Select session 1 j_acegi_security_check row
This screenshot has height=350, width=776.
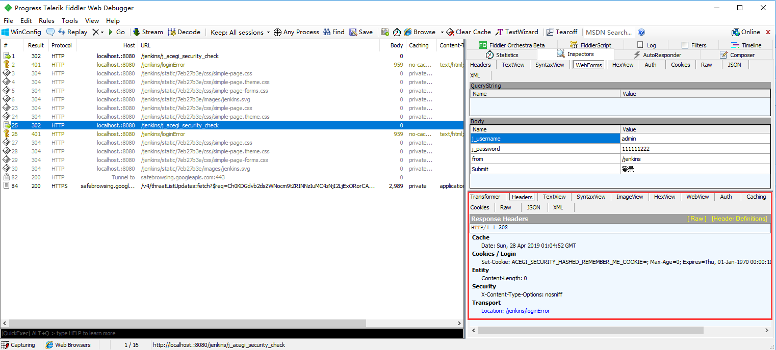232,56
